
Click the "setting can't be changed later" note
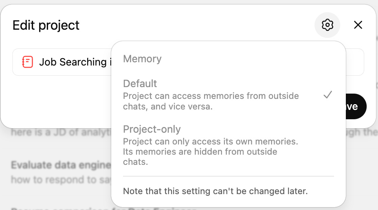[x=215, y=191]
